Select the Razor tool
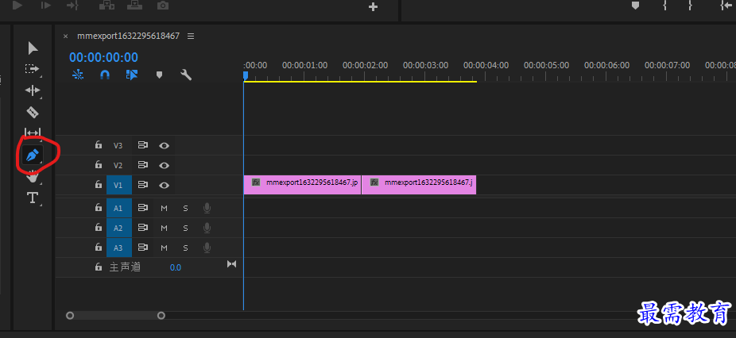 click(32, 112)
